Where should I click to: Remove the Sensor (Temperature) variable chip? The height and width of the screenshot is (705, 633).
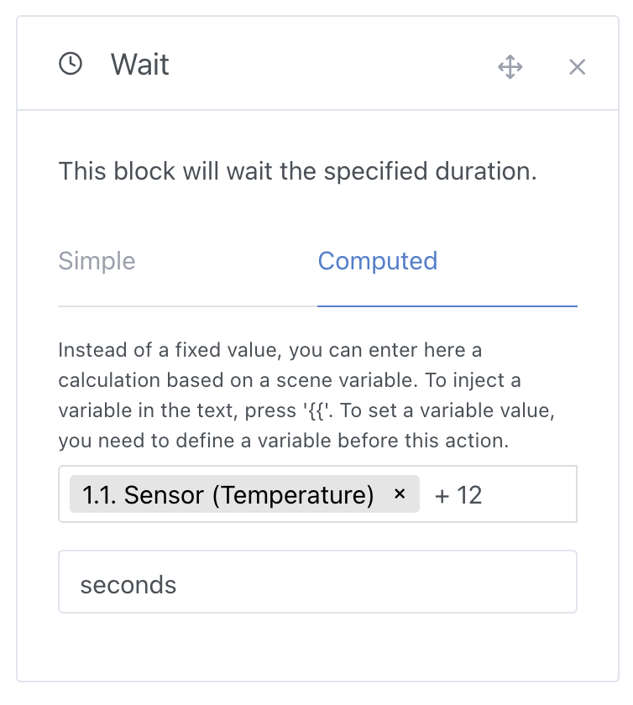[x=400, y=494]
